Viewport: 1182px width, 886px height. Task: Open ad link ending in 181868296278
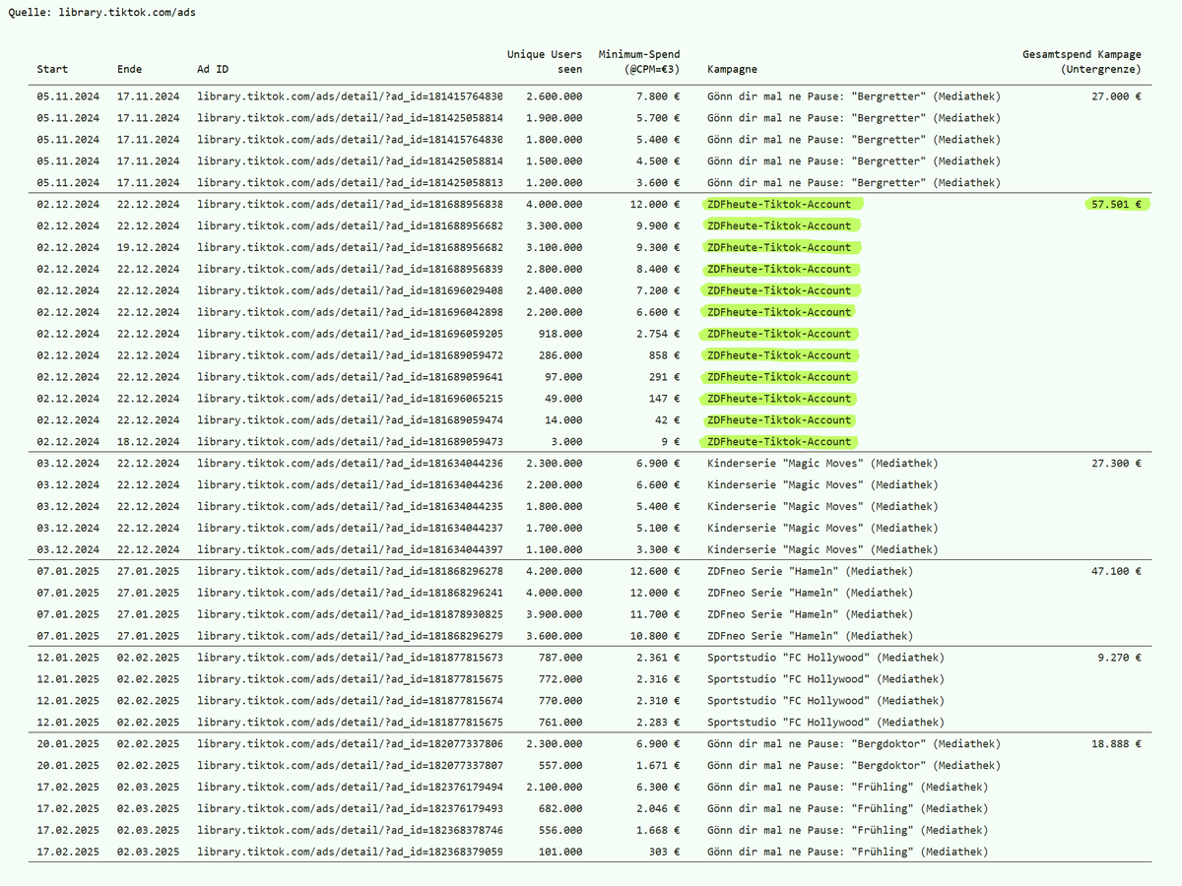coord(350,572)
